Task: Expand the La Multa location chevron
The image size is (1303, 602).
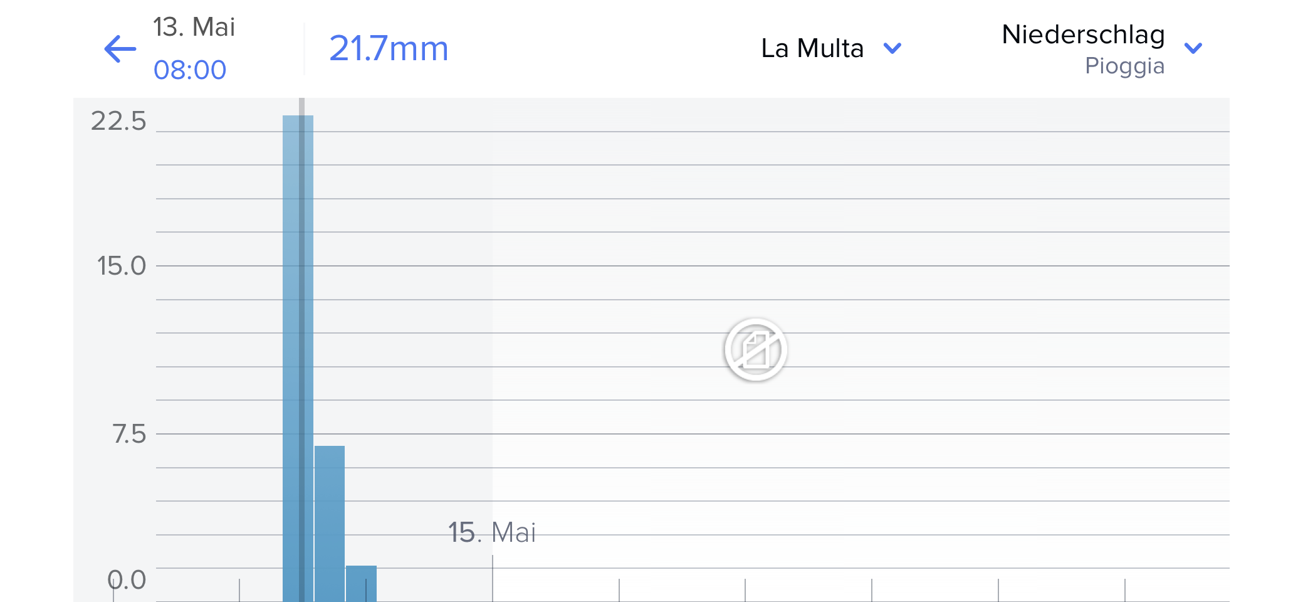Action: 892,48
